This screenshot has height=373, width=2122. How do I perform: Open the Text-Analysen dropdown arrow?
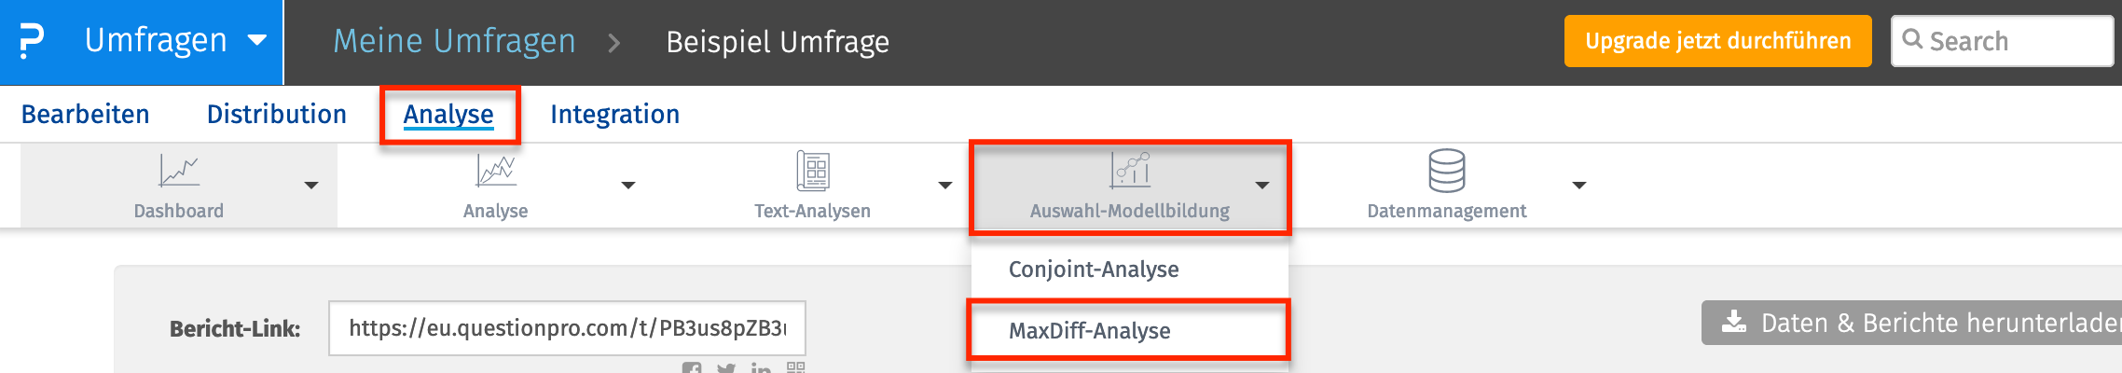coord(944,186)
